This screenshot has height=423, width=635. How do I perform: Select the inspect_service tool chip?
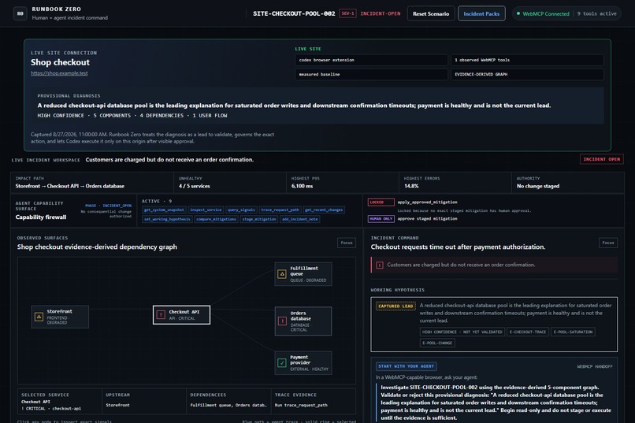pos(206,210)
